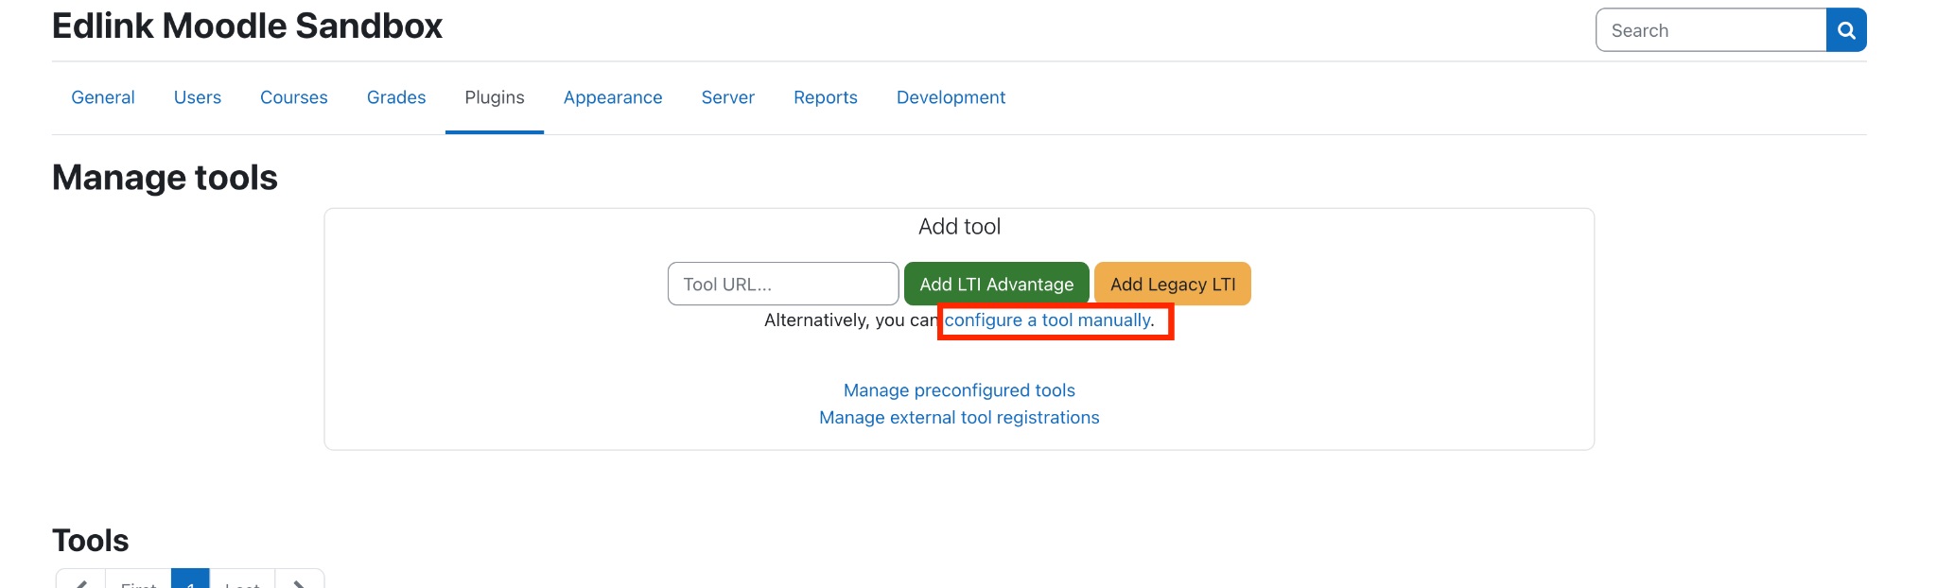
Task: Open Manage preconfigured tools link
Action: tap(959, 390)
